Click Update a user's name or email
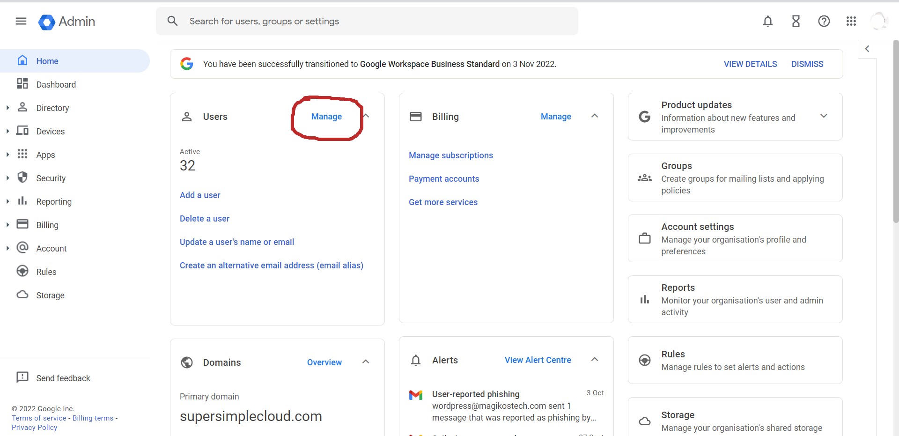The image size is (899, 436). coord(237,242)
